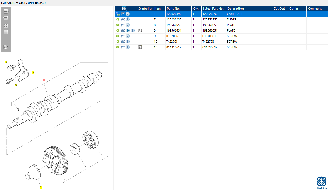Open info for PLATE 199566652

point(128,25)
